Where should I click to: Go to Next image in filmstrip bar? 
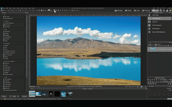coord(90,89)
